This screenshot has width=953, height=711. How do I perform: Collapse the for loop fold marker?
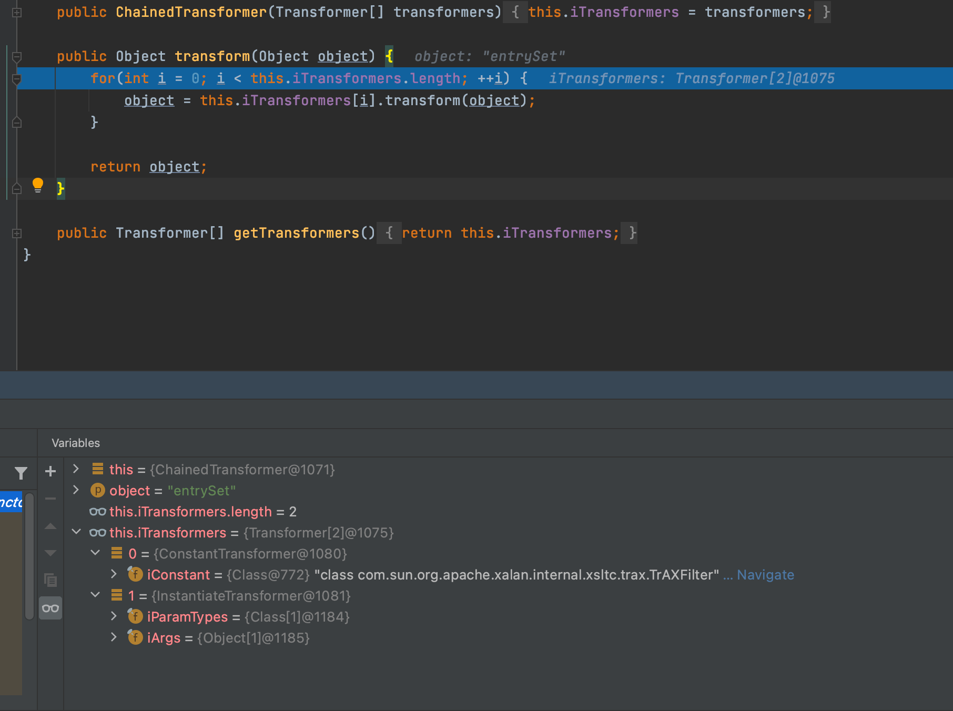point(17,79)
